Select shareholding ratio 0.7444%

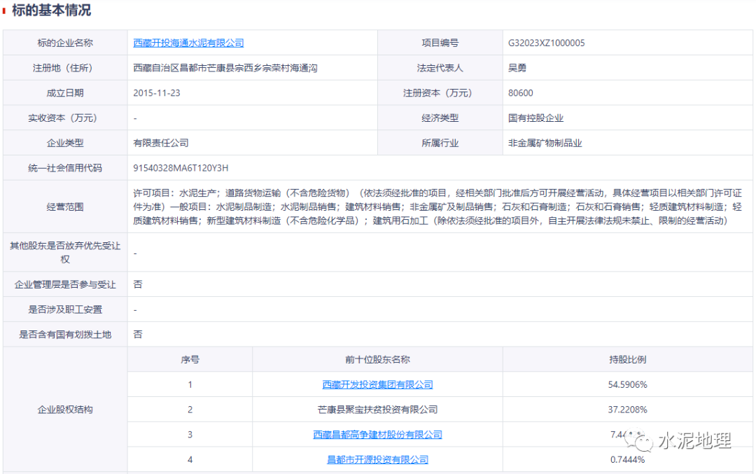[x=628, y=459]
